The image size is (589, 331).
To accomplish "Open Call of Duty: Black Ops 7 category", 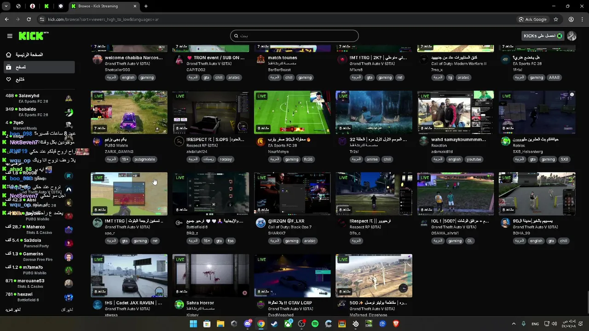I will [290, 227].
